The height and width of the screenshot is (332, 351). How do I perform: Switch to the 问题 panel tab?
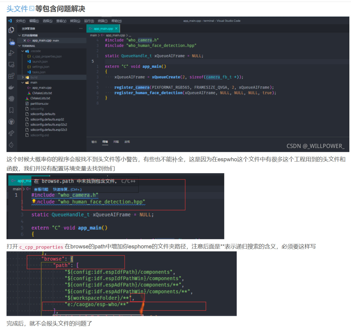(x=116, y=142)
